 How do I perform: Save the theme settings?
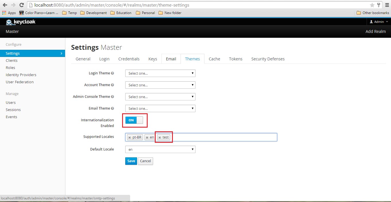pyautogui.click(x=131, y=161)
